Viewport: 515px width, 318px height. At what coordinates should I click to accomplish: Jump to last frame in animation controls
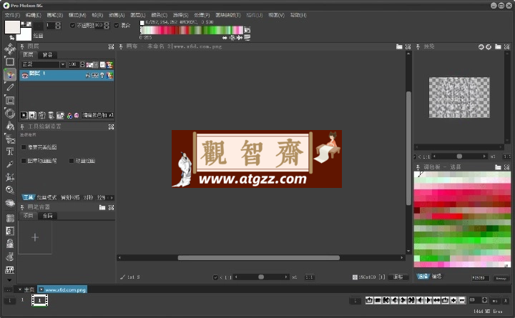coord(411,300)
